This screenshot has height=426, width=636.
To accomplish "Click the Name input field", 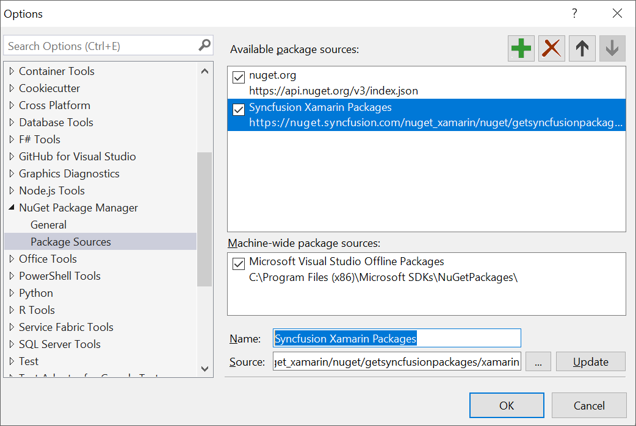I will coord(397,338).
